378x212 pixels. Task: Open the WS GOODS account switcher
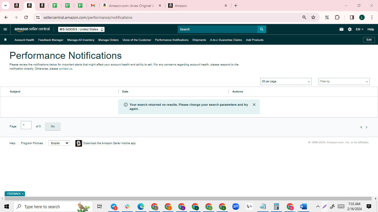(x=81, y=29)
